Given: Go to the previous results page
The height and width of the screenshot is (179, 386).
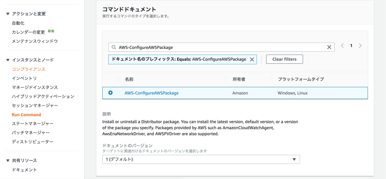Looking at the screenshot, I should (342, 46).
